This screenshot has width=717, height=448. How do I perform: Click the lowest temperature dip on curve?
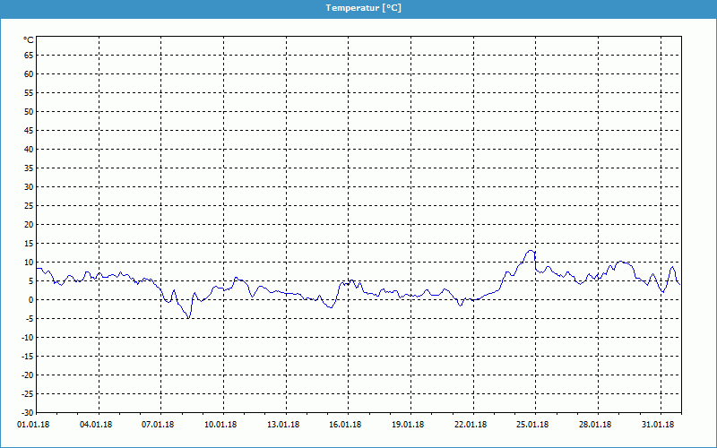pos(188,317)
